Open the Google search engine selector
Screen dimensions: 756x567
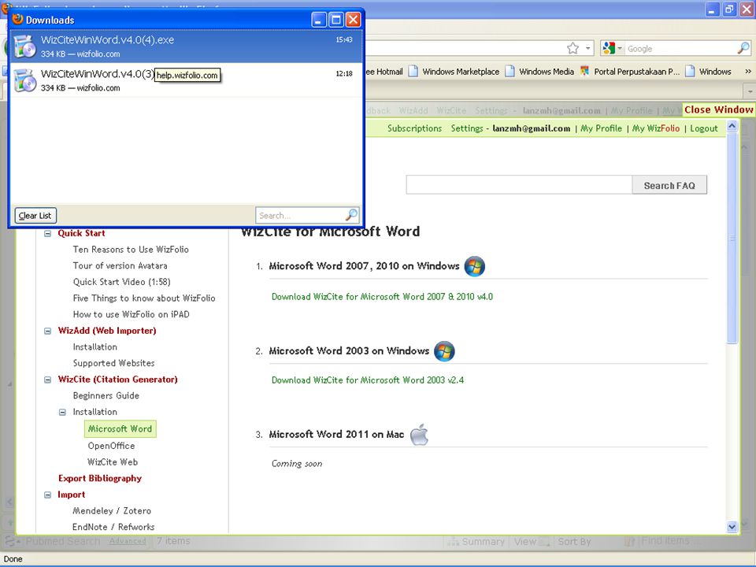pos(613,48)
